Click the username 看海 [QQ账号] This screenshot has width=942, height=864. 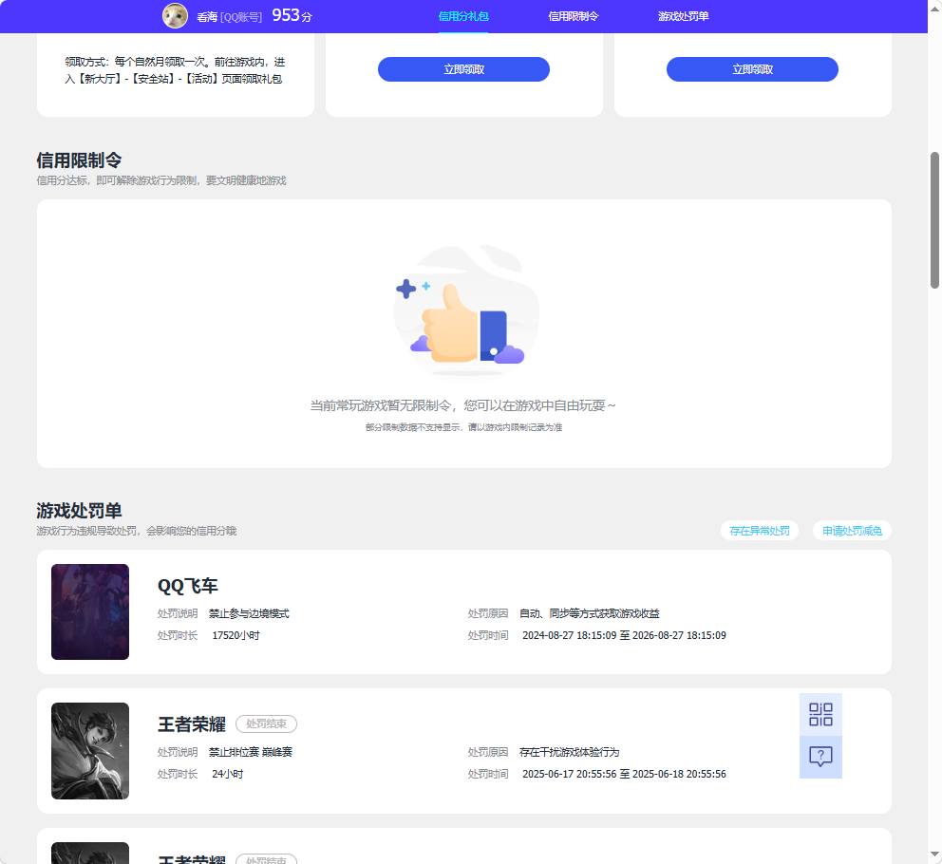[229, 17]
